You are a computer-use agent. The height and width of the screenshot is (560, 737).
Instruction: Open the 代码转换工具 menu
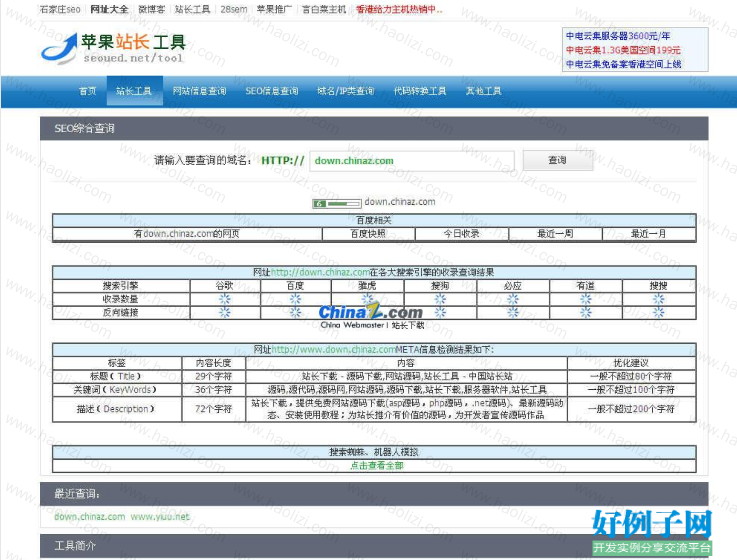tap(420, 91)
